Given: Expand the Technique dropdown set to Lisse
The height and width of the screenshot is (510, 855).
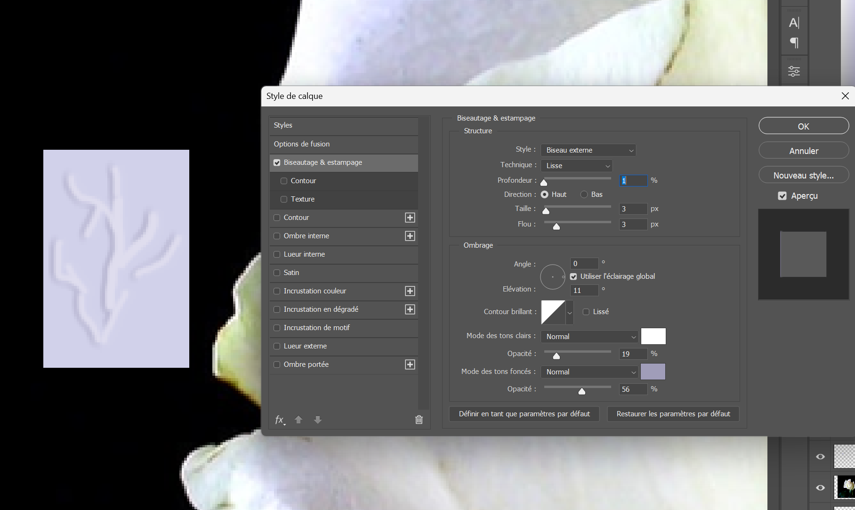Looking at the screenshot, I should (576, 166).
